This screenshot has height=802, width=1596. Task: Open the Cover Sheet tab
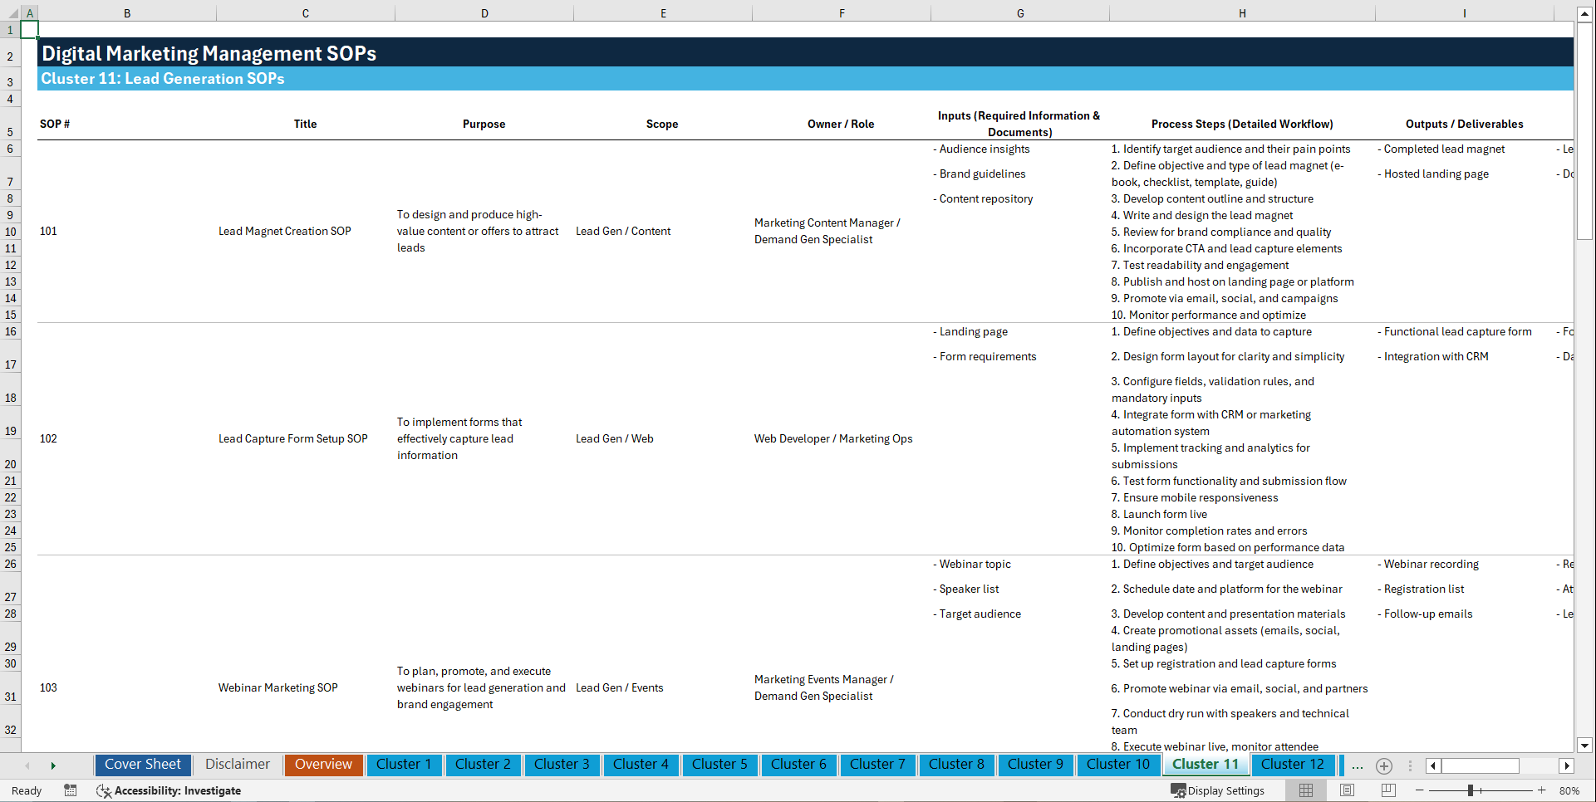point(142,765)
